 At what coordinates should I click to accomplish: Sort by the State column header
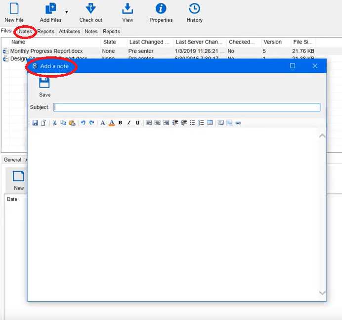(110, 42)
